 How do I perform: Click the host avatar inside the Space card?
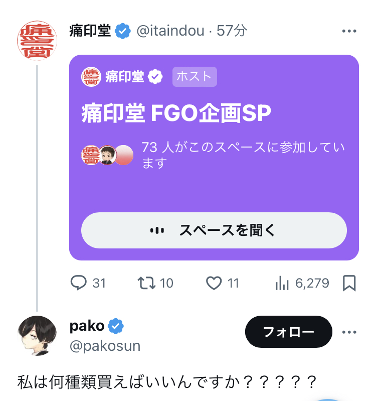(91, 76)
